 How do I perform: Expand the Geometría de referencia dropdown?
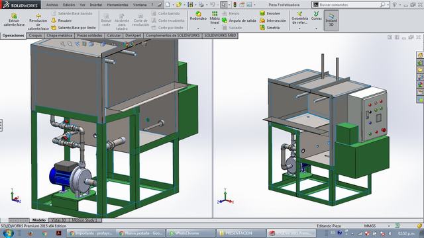tap(299, 28)
